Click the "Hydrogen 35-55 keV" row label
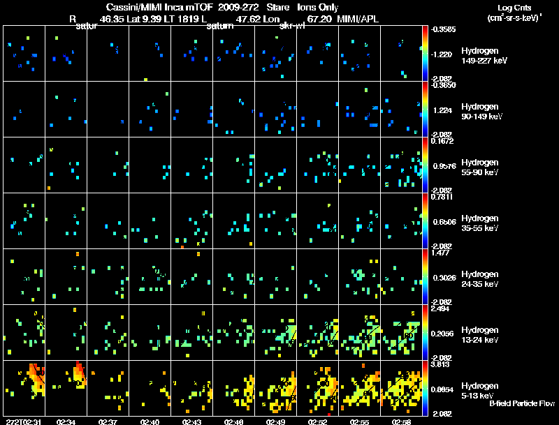Viewport: 559px width, 425px height. point(480,223)
